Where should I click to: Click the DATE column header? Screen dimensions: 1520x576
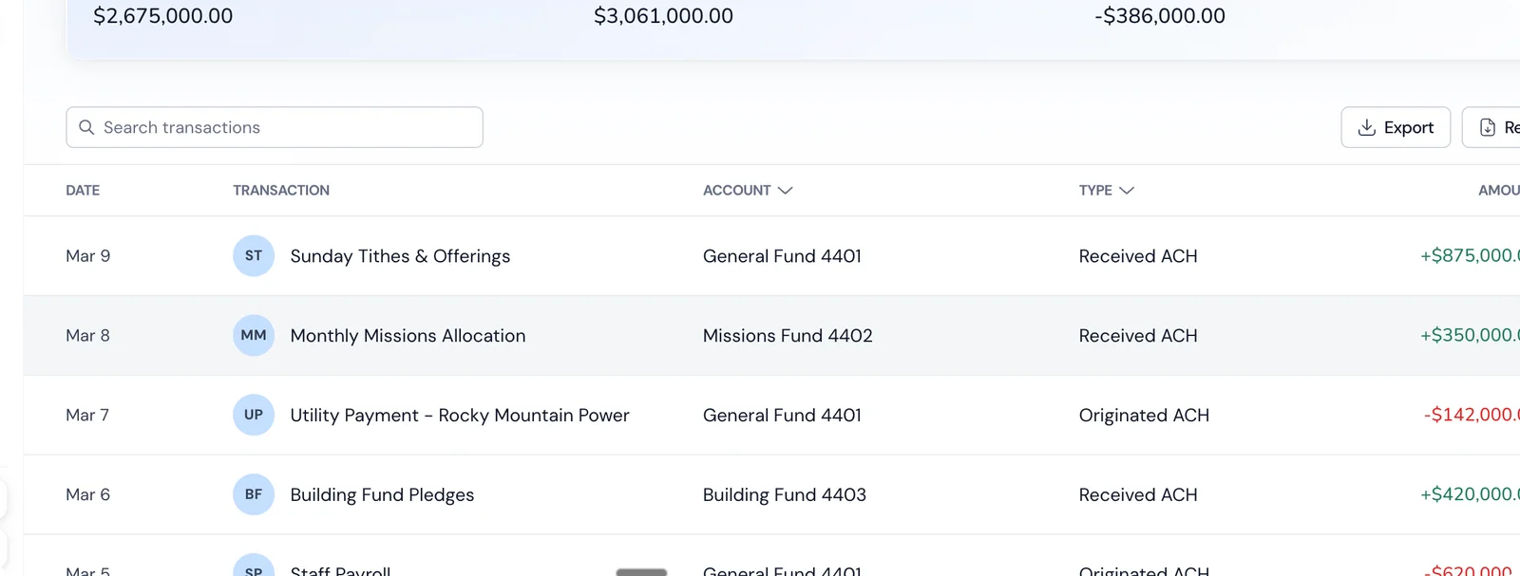pyautogui.click(x=83, y=190)
